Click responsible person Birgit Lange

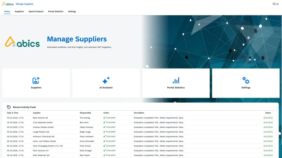coord(85,132)
